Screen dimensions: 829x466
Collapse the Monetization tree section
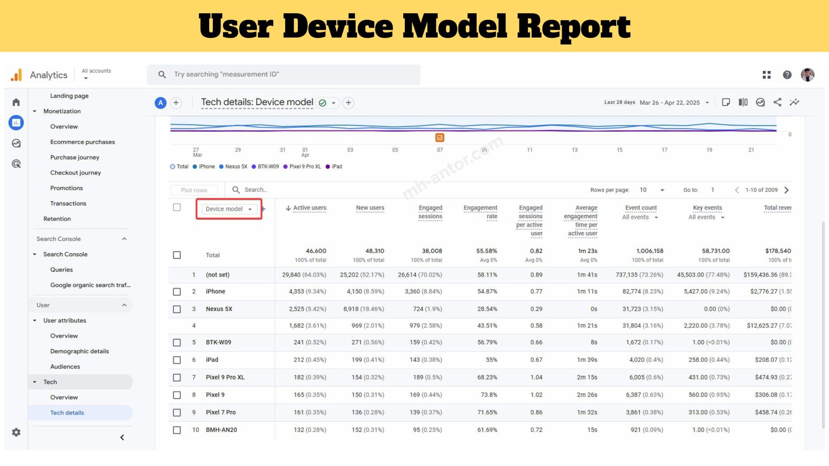click(x=35, y=111)
